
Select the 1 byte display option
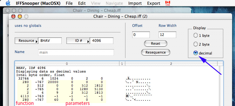(x=196, y=35)
